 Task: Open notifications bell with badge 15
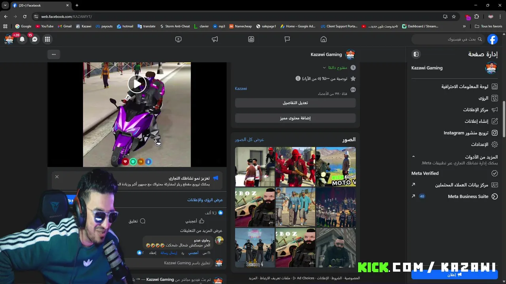click(22, 39)
